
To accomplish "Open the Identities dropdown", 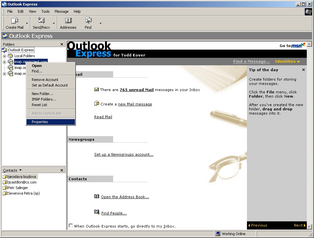I will point(288,61).
